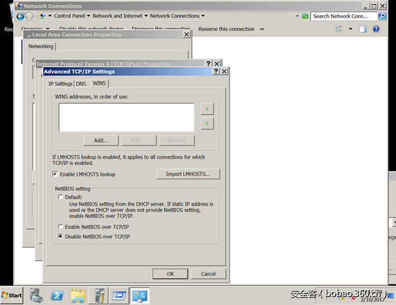Select the WINS tab
This screenshot has height=305, width=396.
(99, 83)
